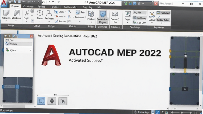Click the Sgal Coen ribbon item
The image size is (203, 114).
(140, 23)
